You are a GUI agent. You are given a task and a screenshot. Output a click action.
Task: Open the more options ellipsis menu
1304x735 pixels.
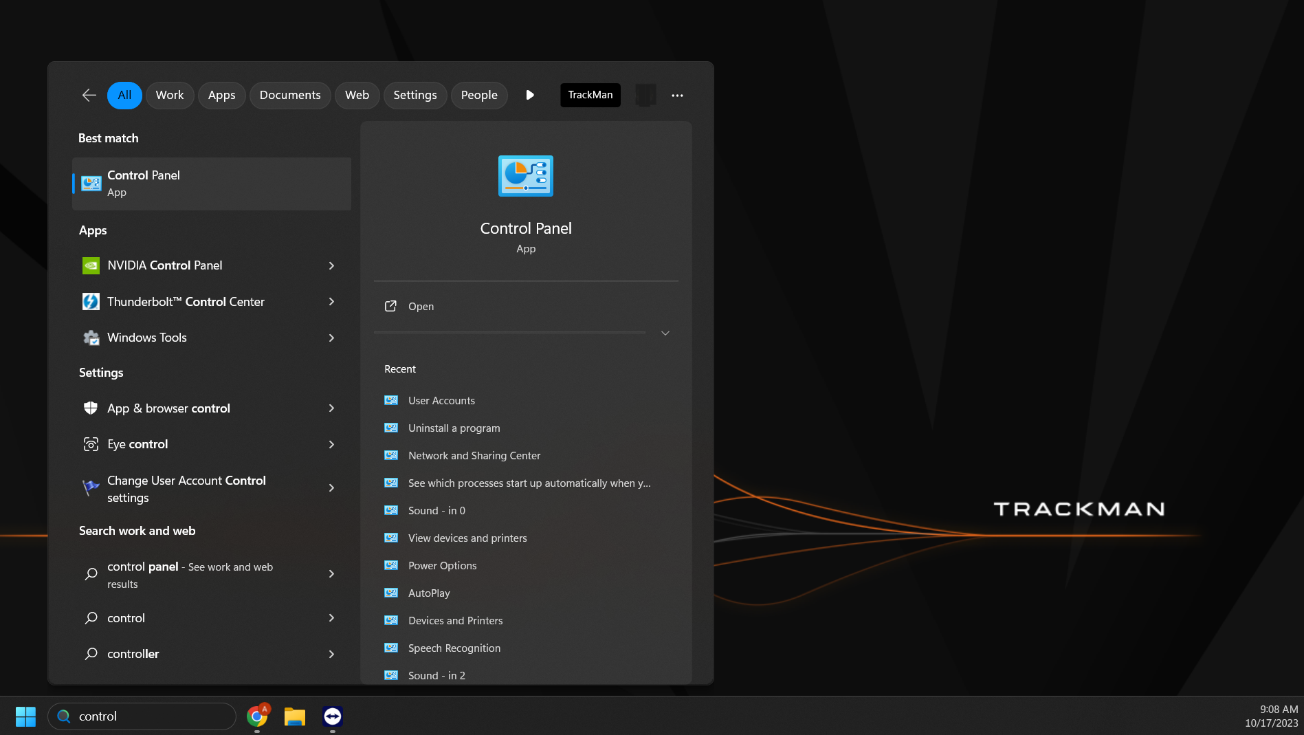[677, 95]
